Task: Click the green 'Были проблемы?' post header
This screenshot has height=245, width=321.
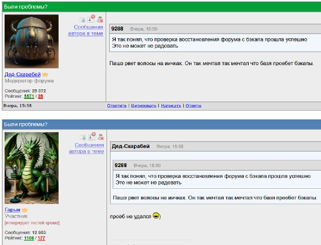Action: coord(162,7)
